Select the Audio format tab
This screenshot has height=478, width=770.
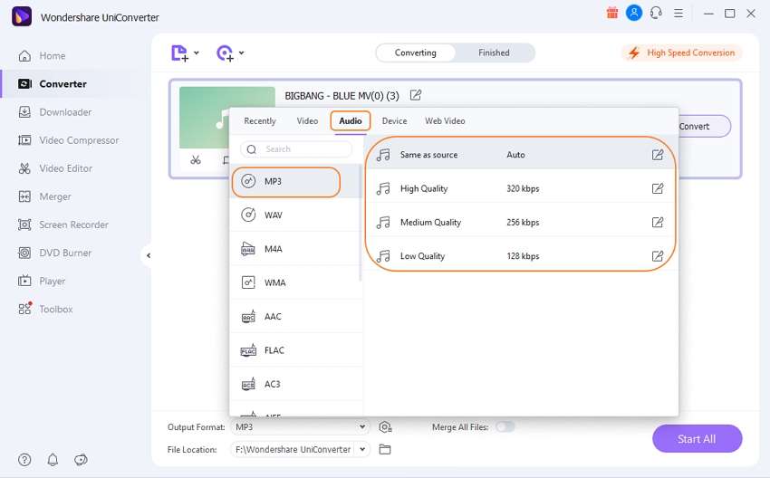pos(351,120)
